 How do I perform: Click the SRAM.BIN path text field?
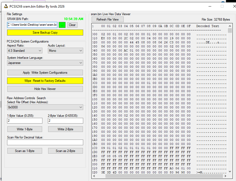32,25
